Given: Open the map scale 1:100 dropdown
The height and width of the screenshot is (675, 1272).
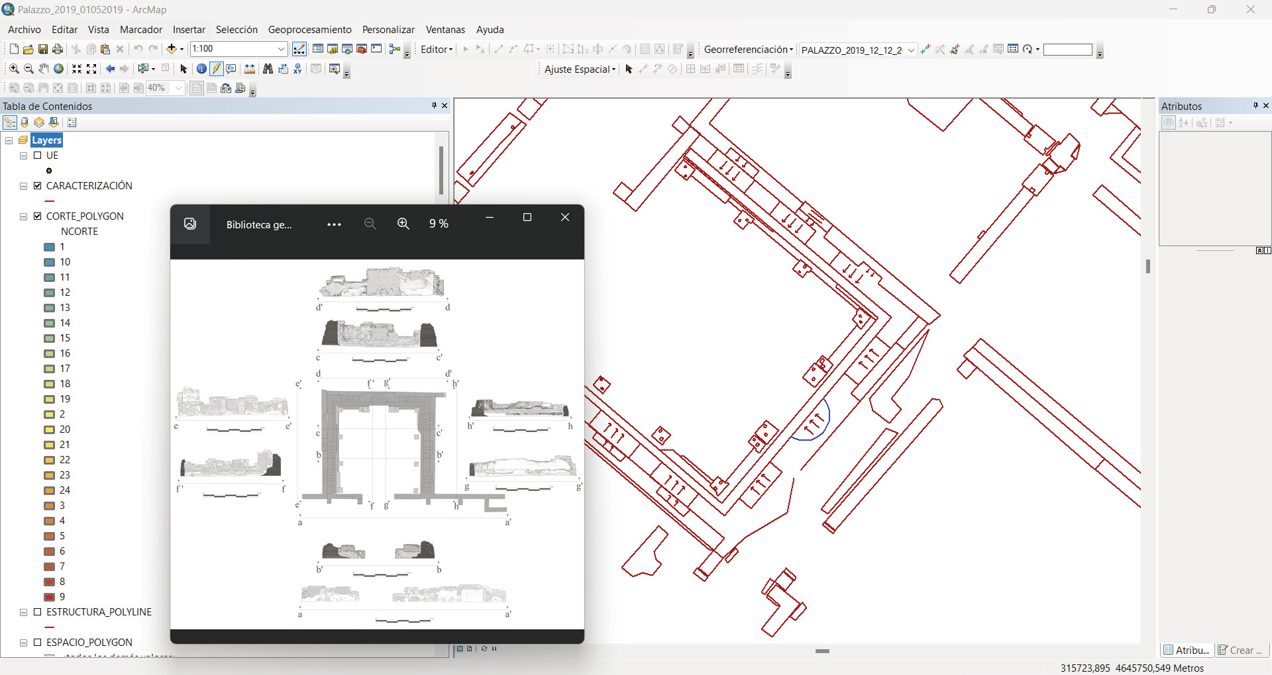Looking at the screenshot, I should coord(281,49).
